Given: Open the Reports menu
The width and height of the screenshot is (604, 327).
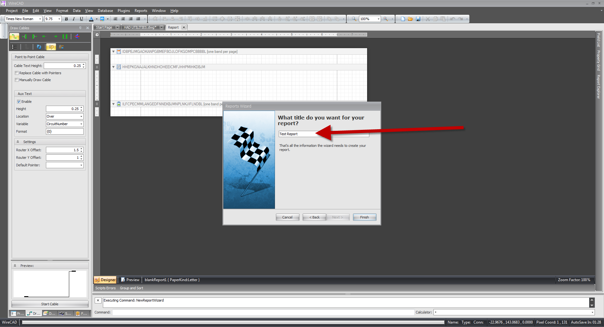Looking at the screenshot, I should coord(141,11).
